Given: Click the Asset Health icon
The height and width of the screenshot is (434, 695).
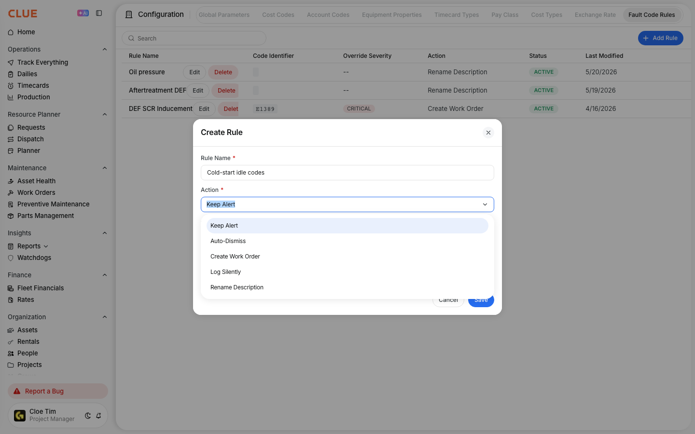Looking at the screenshot, I should click(11, 181).
